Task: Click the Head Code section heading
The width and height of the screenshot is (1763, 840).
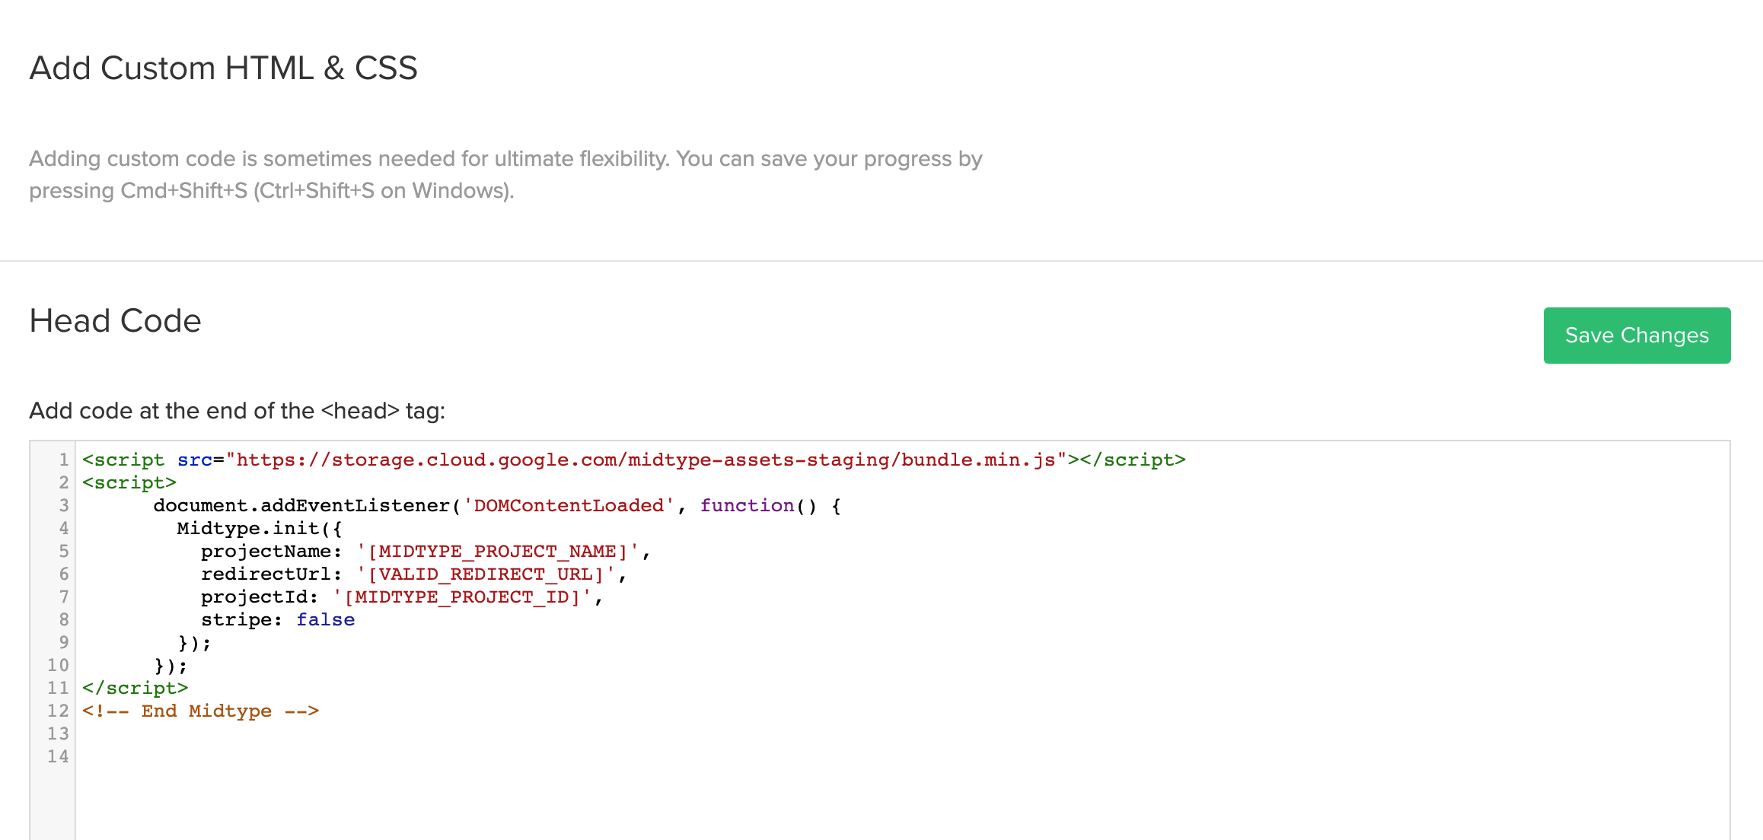Action: [115, 321]
